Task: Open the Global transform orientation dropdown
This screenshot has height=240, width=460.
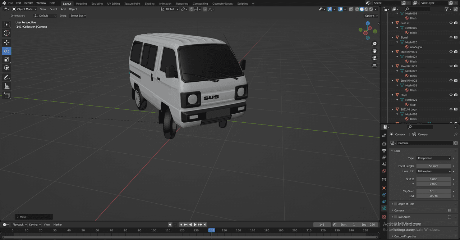Action: (170, 9)
